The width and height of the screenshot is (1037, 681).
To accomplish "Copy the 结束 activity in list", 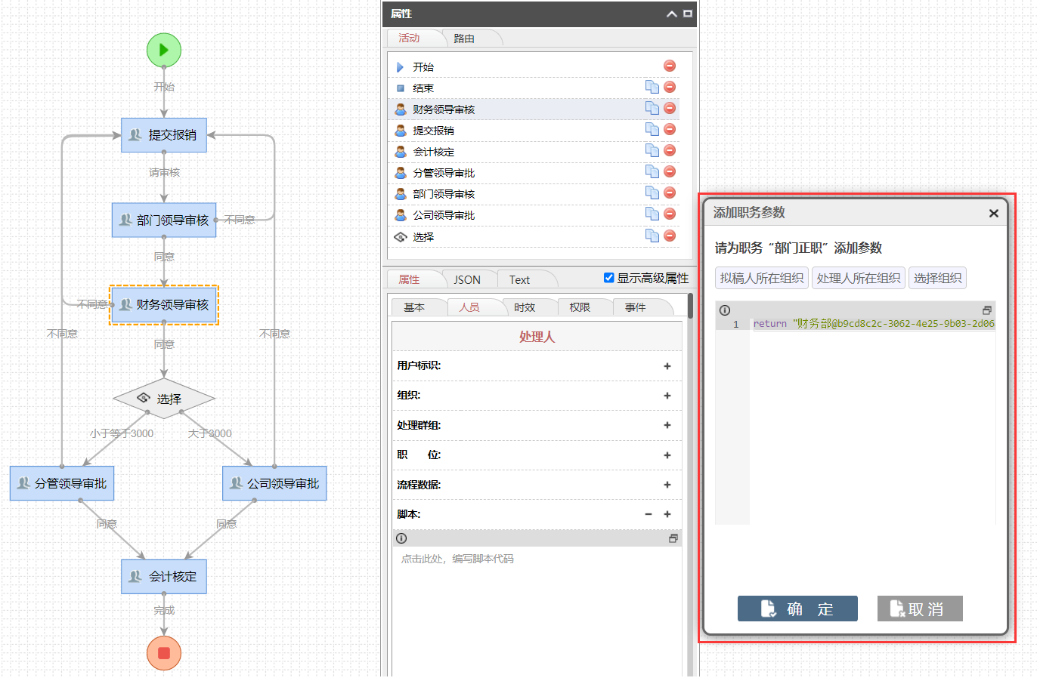I will (652, 88).
